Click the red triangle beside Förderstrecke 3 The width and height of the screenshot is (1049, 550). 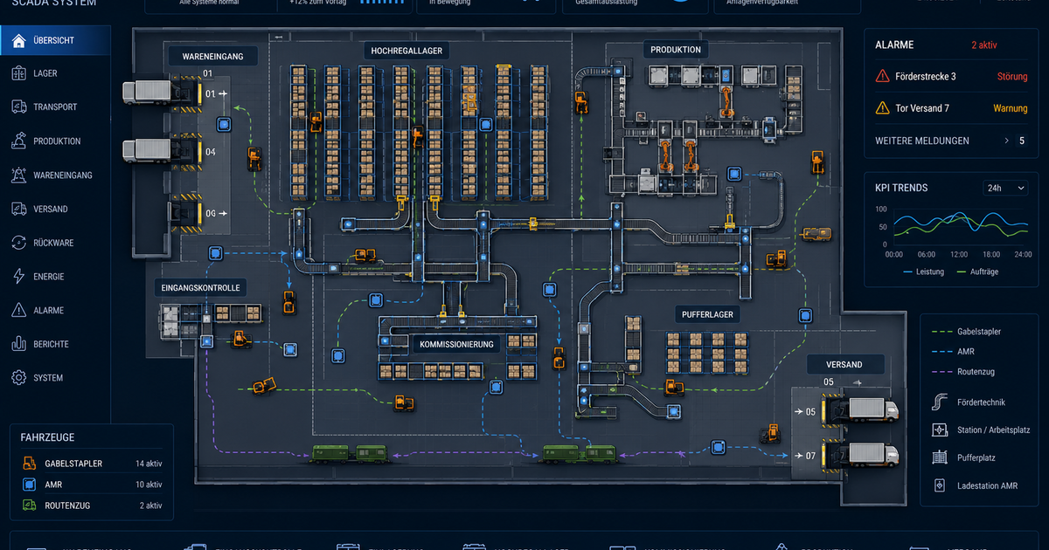tap(882, 77)
